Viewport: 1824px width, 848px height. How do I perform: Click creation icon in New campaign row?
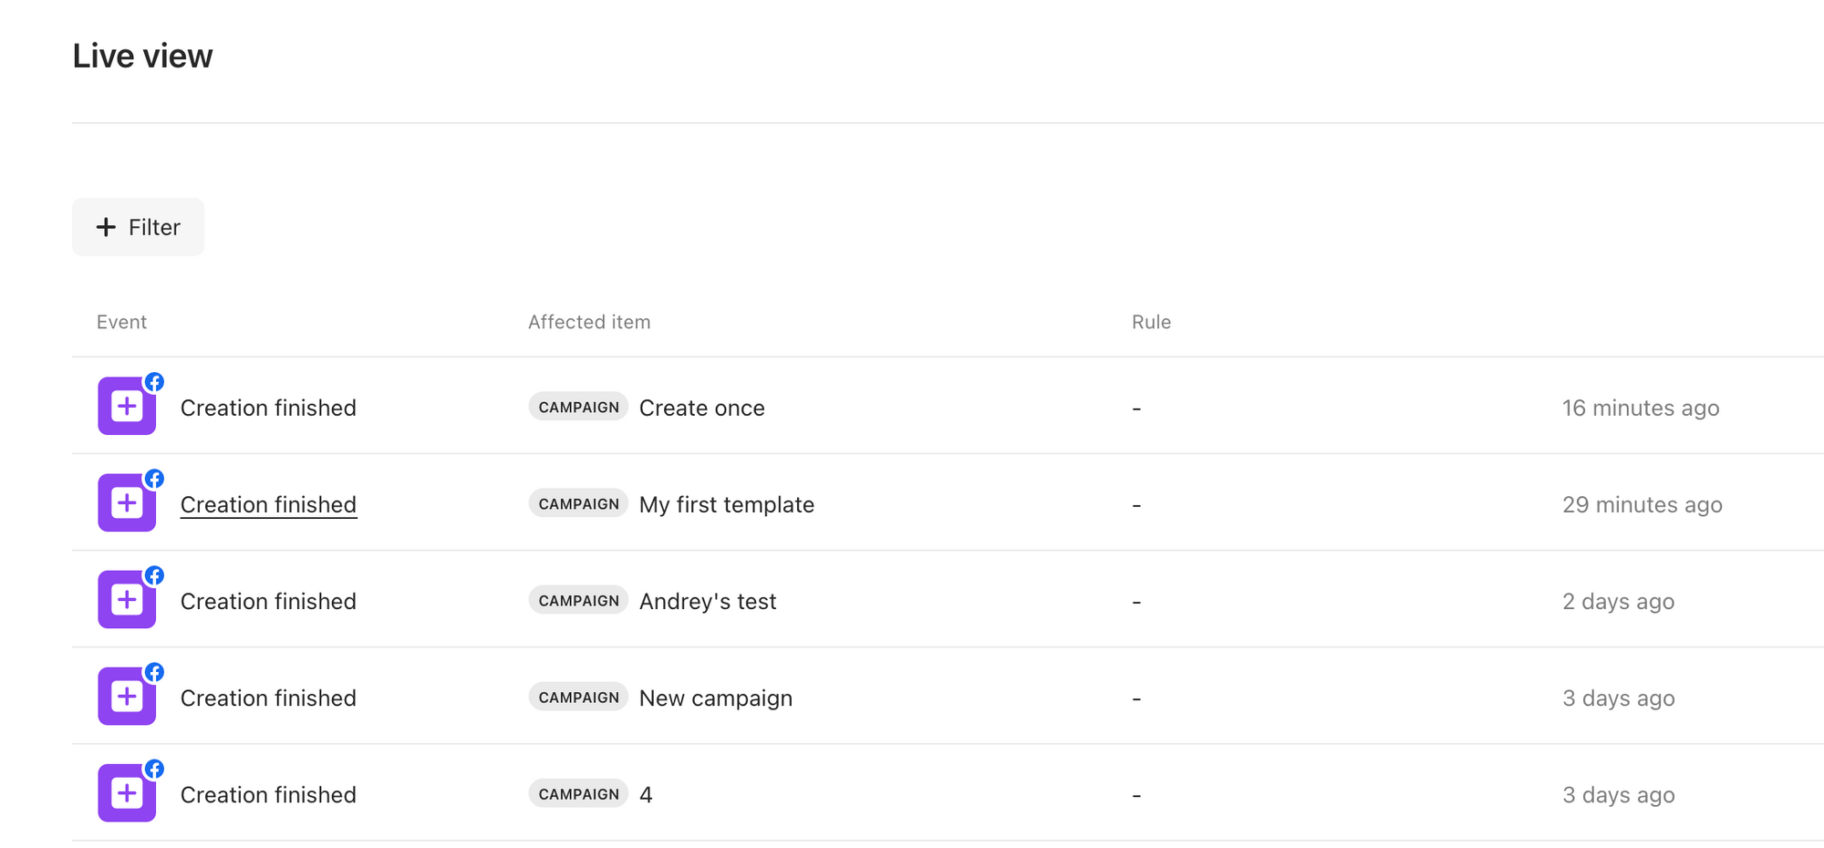pyautogui.click(x=127, y=696)
